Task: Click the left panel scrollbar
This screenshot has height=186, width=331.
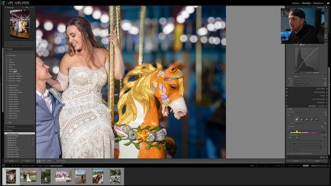Action: pos(3,80)
